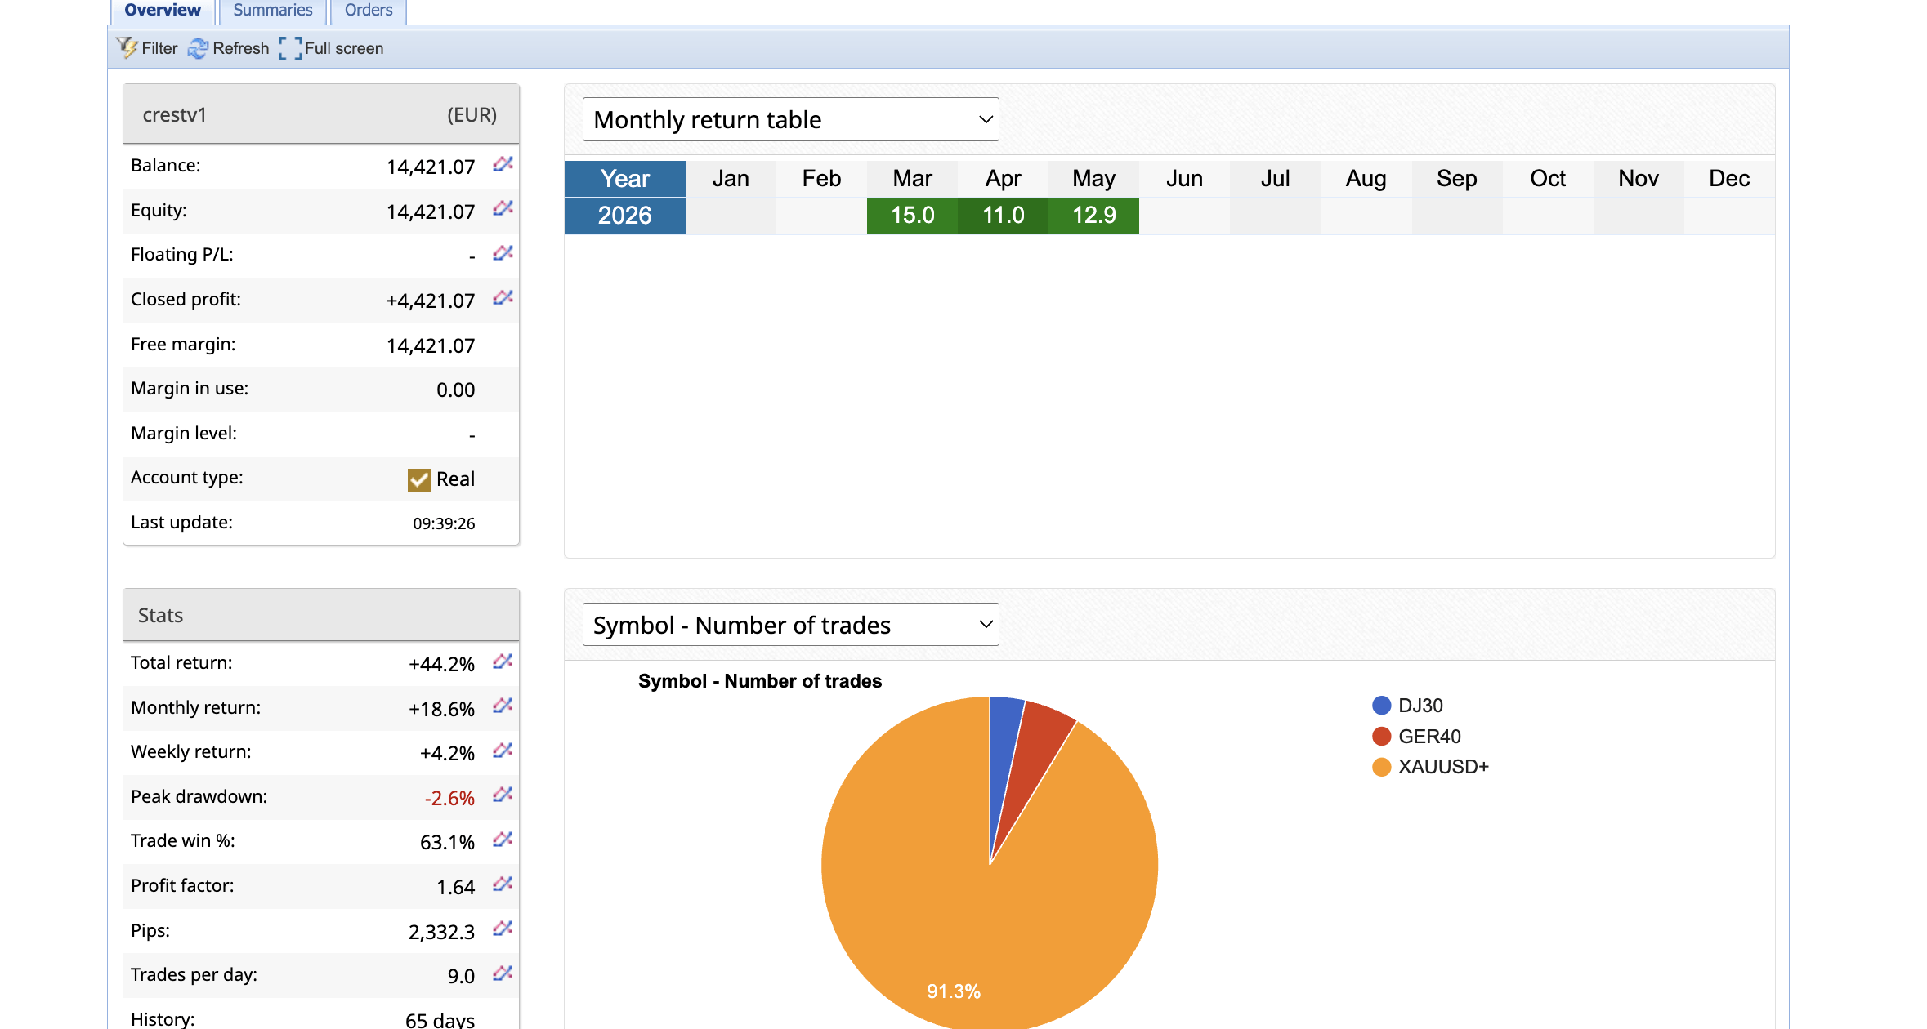The image size is (1927, 1029).
Task: Click the Jun column header
Action: point(1184,179)
